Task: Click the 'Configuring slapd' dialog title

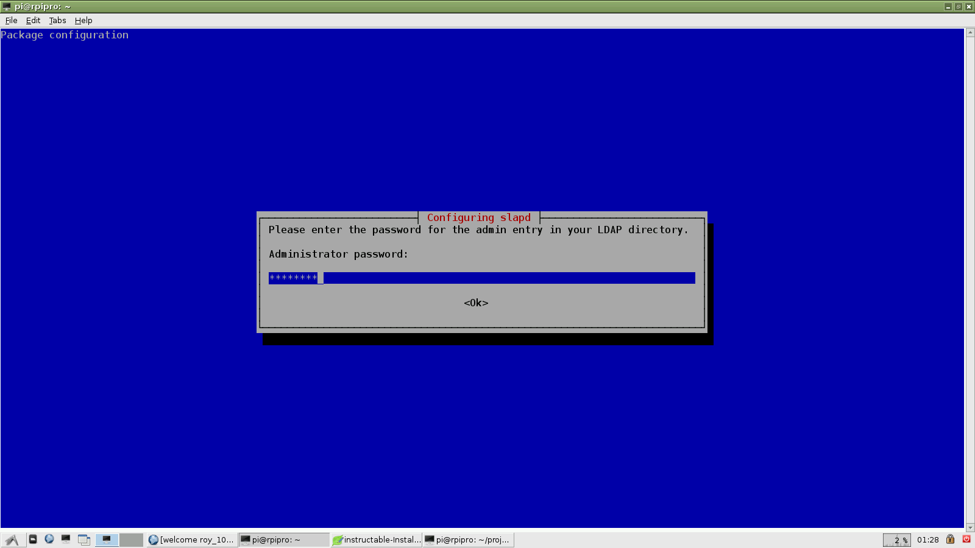Action: (478, 217)
